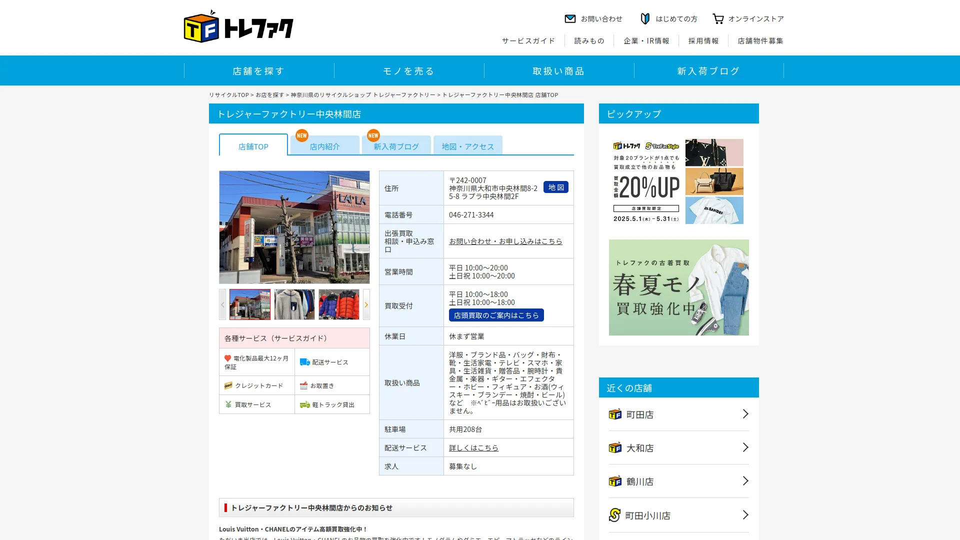The height and width of the screenshot is (540, 960).
Task: Open the 春夏モノ買取強化中 banner
Action: (678, 287)
